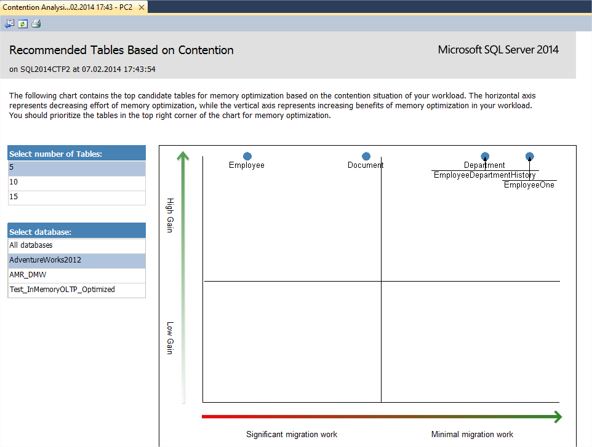Click the Document data point on the chart
The height and width of the screenshot is (447, 592).
coord(366,156)
